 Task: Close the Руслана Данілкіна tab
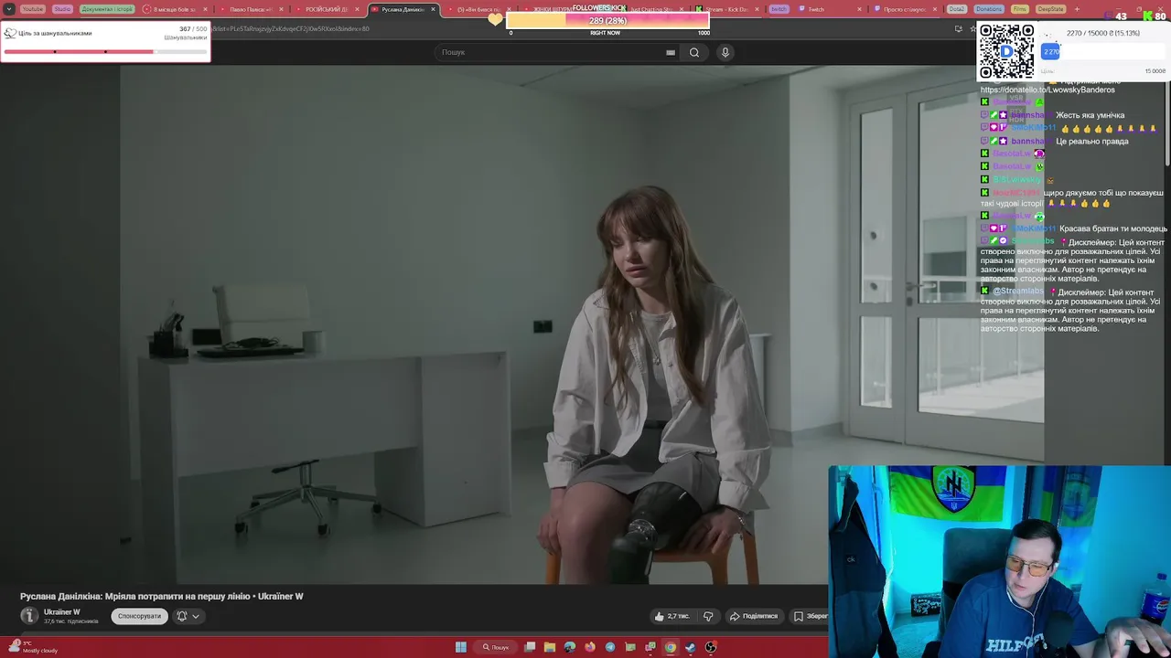click(434, 9)
